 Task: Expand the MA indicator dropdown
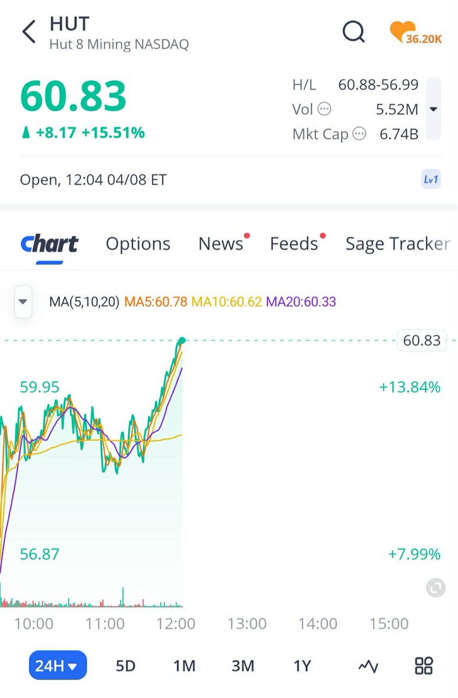(23, 302)
